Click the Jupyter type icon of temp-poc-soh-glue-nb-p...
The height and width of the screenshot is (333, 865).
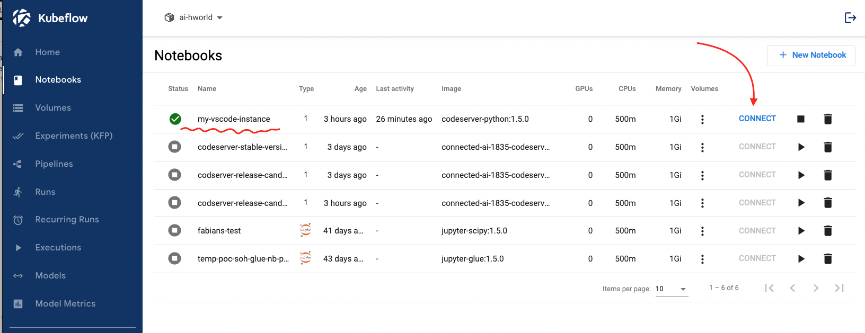click(306, 258)
